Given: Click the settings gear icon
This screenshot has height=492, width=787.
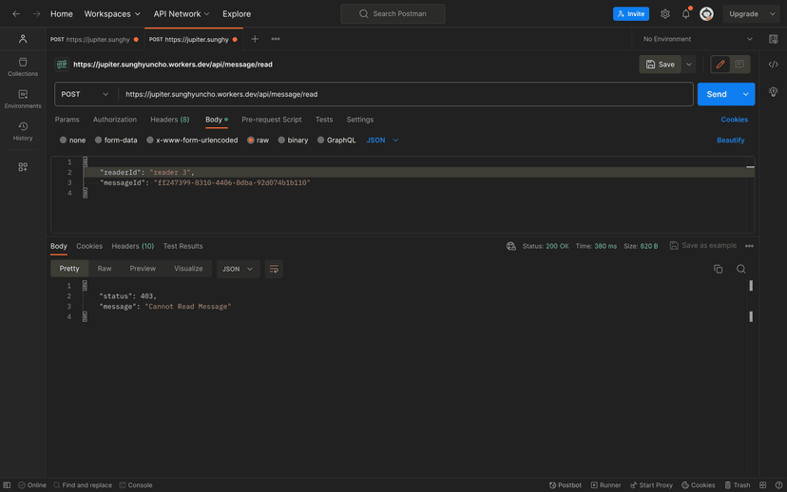Looking at the screenshot, I should click(665, 14).
